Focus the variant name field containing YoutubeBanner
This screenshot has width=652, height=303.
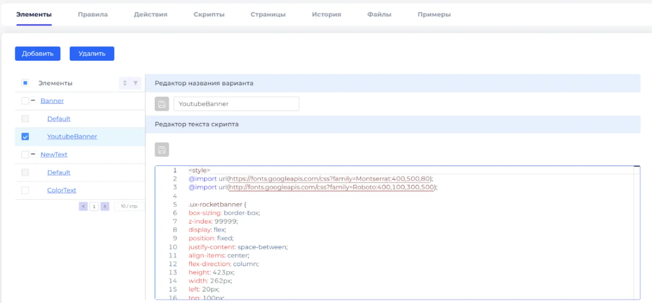pyautogui.click(x=236, y=104)
